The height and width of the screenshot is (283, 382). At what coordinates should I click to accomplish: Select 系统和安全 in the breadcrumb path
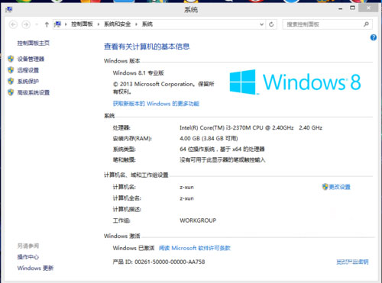117,24
